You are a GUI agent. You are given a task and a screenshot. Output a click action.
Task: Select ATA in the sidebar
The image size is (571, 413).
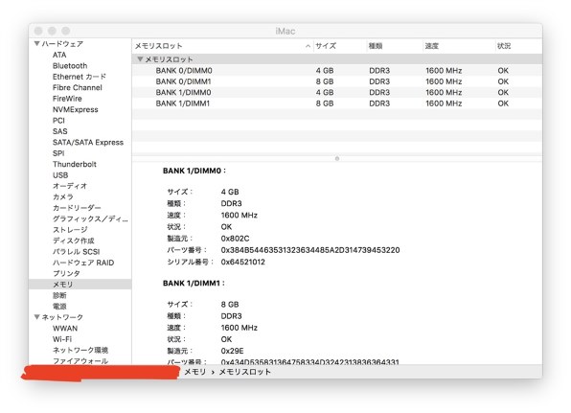point(59,55)
